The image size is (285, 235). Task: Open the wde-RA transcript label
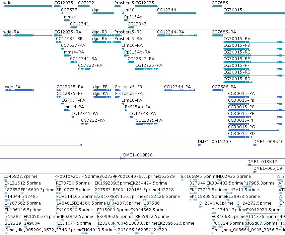[11, 32]
